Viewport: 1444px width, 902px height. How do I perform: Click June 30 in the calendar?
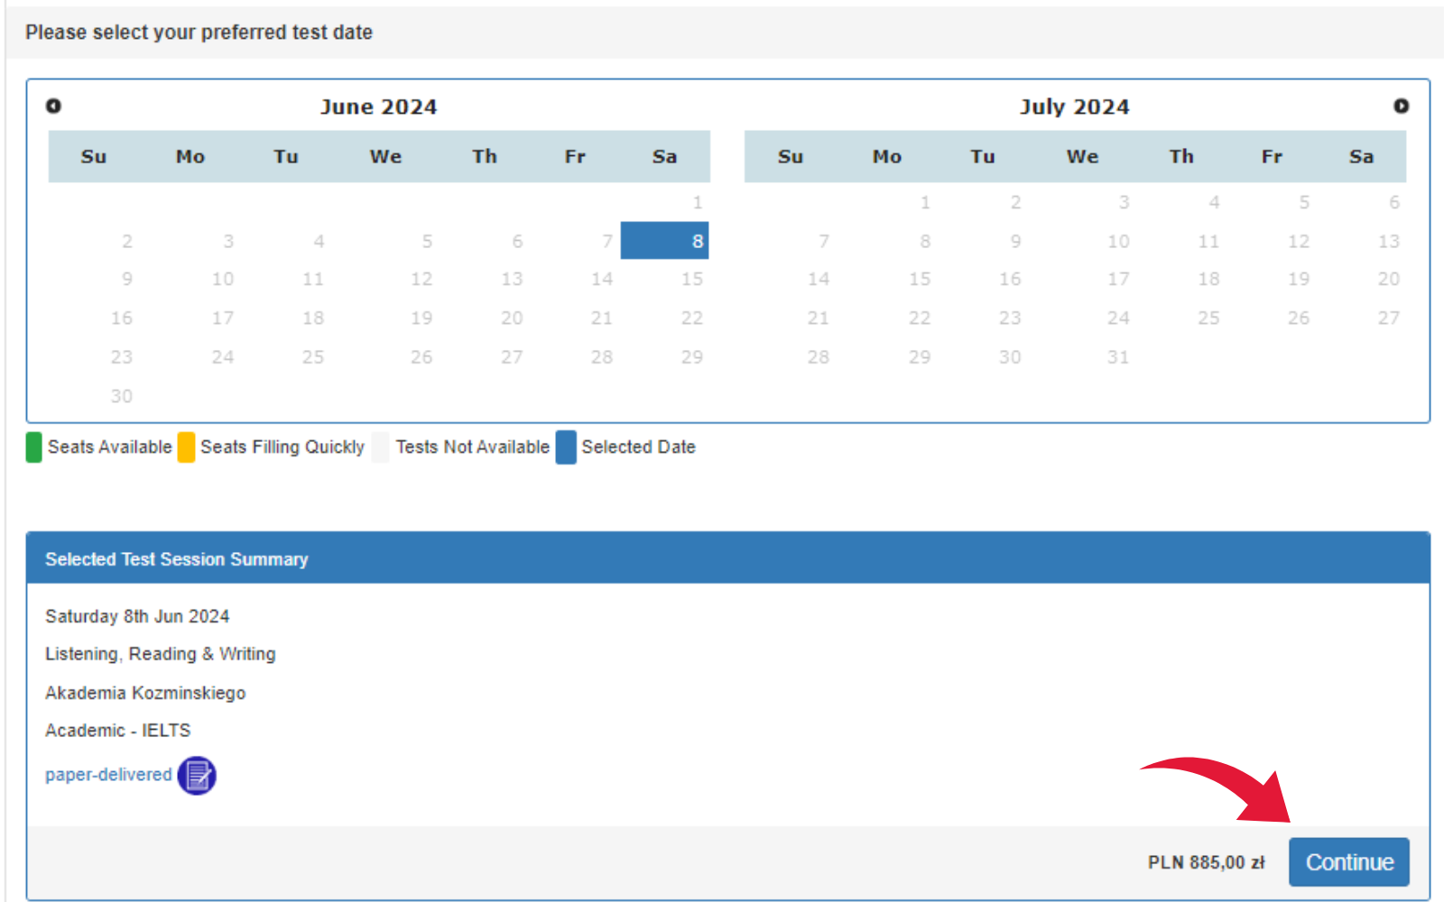tap(121, 396)
